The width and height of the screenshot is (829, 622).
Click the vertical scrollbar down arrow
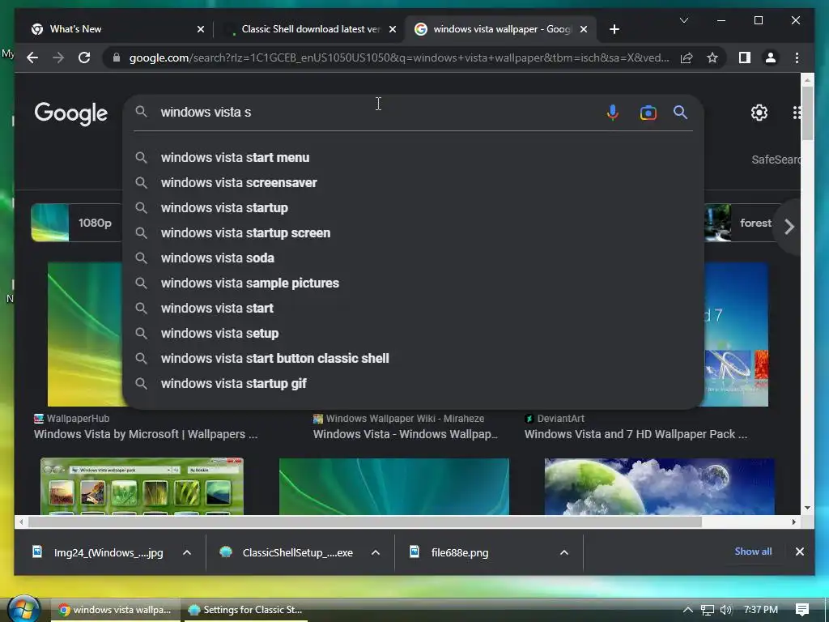point(807,508)
